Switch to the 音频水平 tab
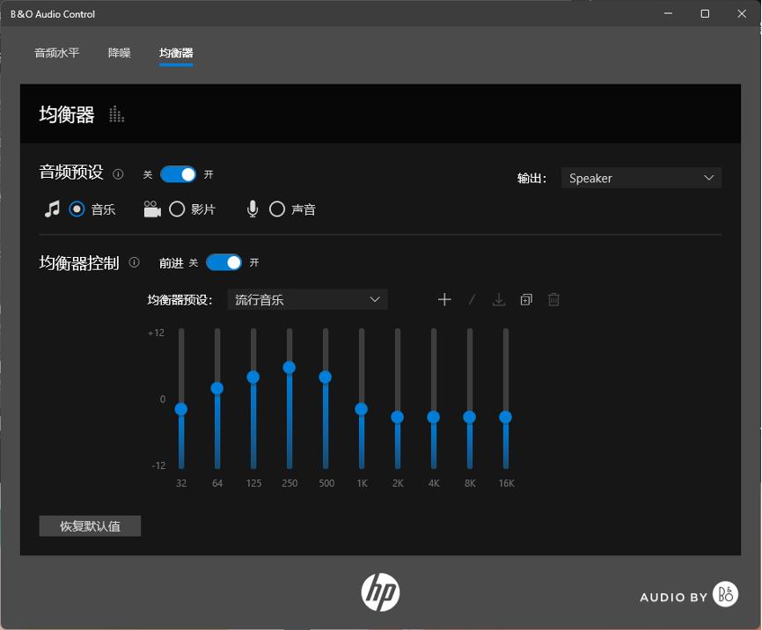The image size is (762, 630). (56, 53)
